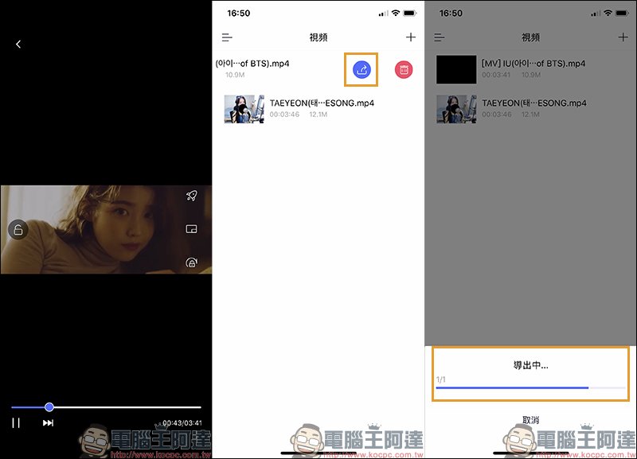Tap the plus icon in right screen

[x=623, y=37]
